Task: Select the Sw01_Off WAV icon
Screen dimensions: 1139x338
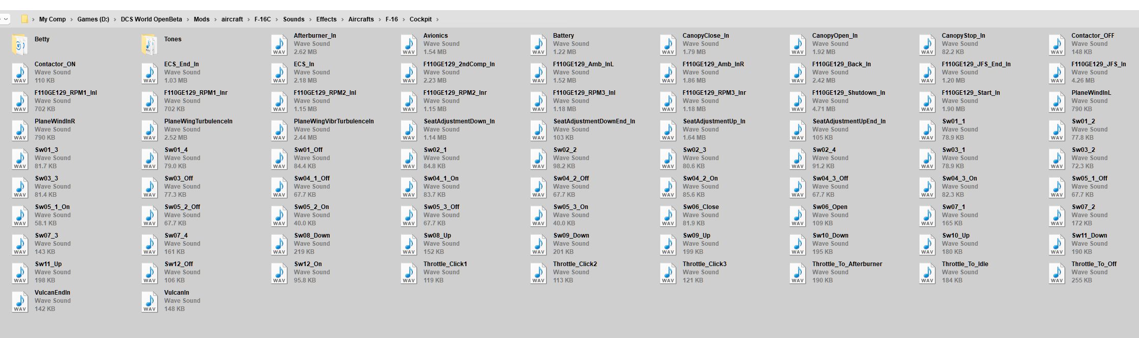Action: click(279, 159)
